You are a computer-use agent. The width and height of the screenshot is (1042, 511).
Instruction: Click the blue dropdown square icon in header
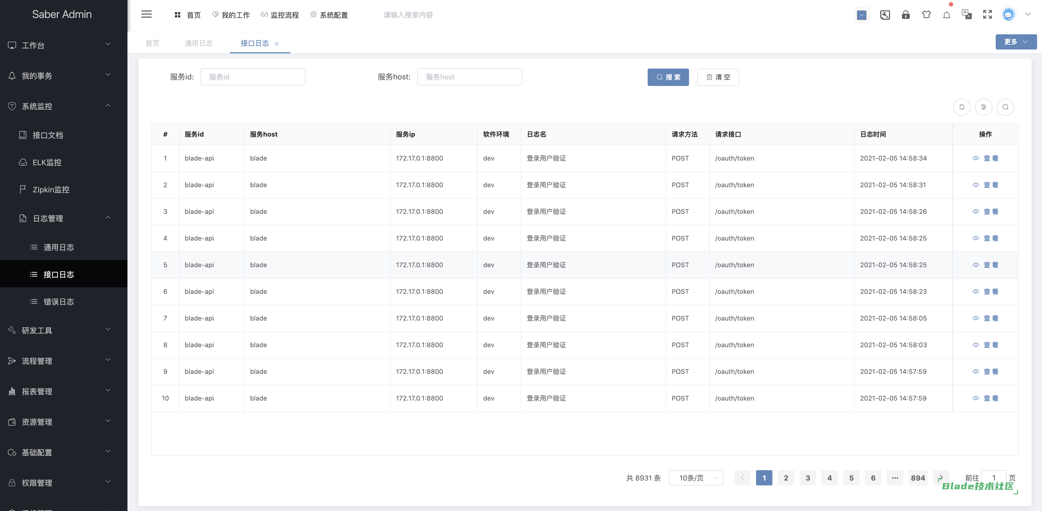862,15
